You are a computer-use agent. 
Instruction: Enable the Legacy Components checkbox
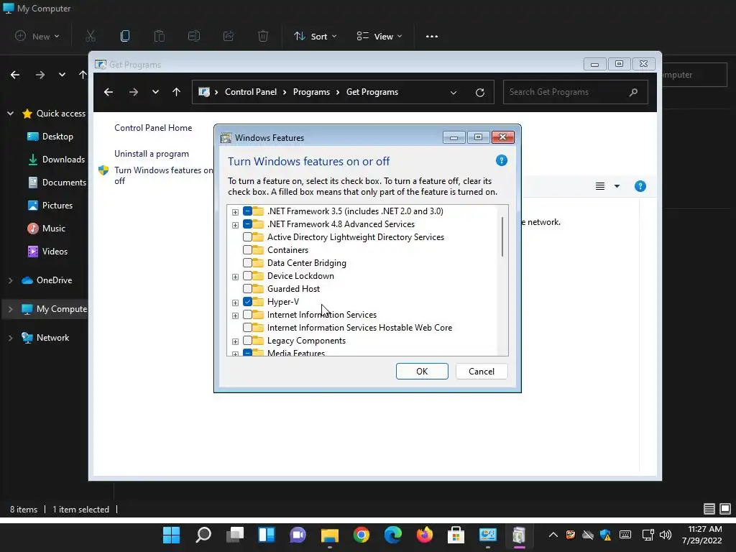pyautogui.click(x=247, y=341)
